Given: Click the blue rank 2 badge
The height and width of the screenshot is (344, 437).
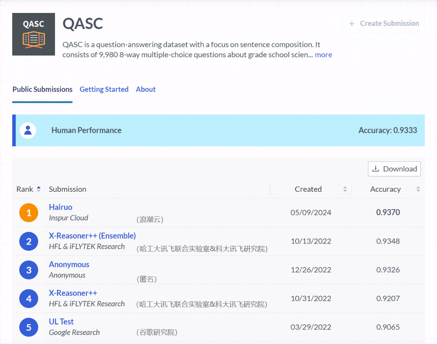Looking at the screenshot, I should pos(29,241).
